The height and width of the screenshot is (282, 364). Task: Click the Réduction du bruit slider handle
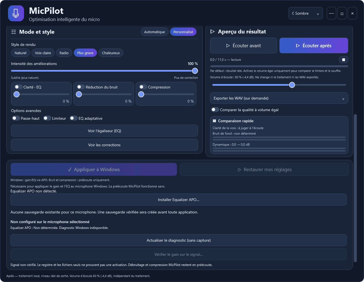[79, 94]
